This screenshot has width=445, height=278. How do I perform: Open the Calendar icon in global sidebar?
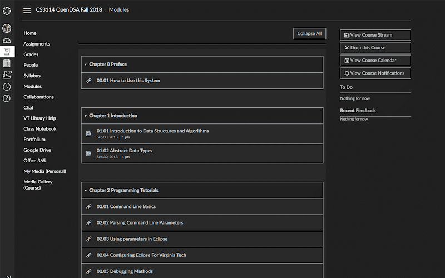7,63
